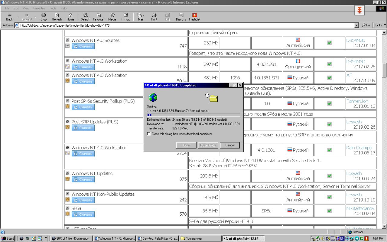387x242 pixels.
Task: Switch to Программы folder taskbar button
Action: point(200,238)
